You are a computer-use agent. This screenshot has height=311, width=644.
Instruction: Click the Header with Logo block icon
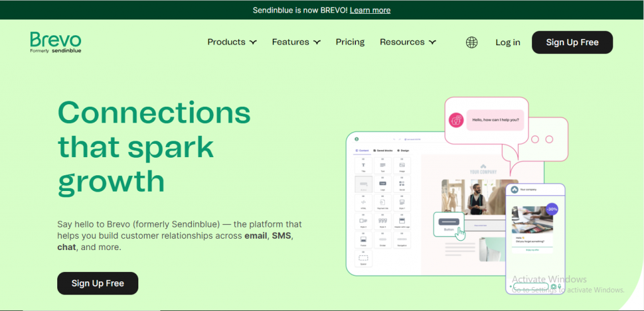coord(402,221)
